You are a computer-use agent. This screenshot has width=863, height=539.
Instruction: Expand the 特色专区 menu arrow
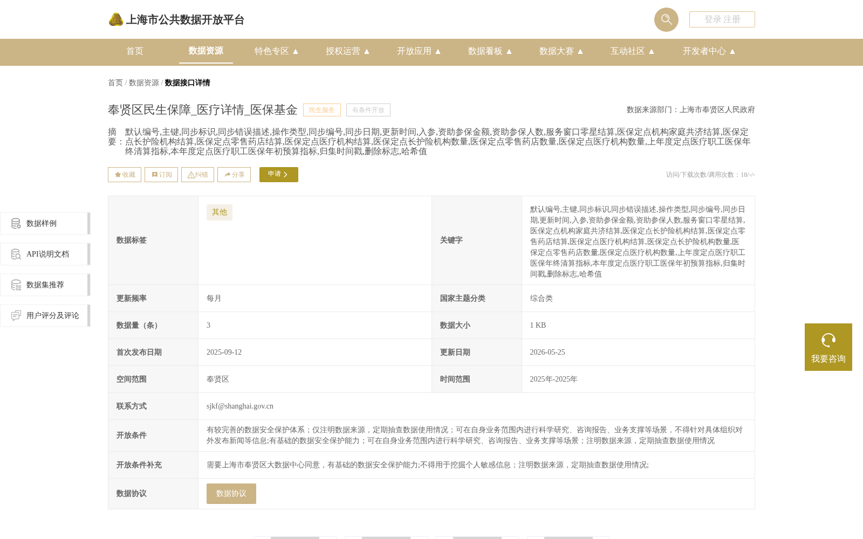[296, 51]
